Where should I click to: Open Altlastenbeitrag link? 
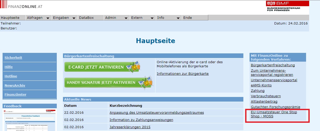coord(264,101)
